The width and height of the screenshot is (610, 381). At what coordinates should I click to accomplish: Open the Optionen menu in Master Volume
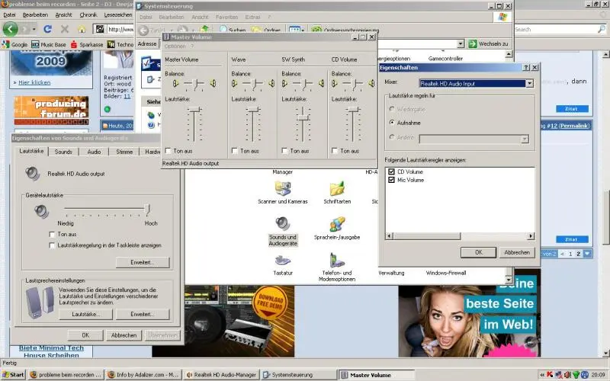[x=175, y=46]
